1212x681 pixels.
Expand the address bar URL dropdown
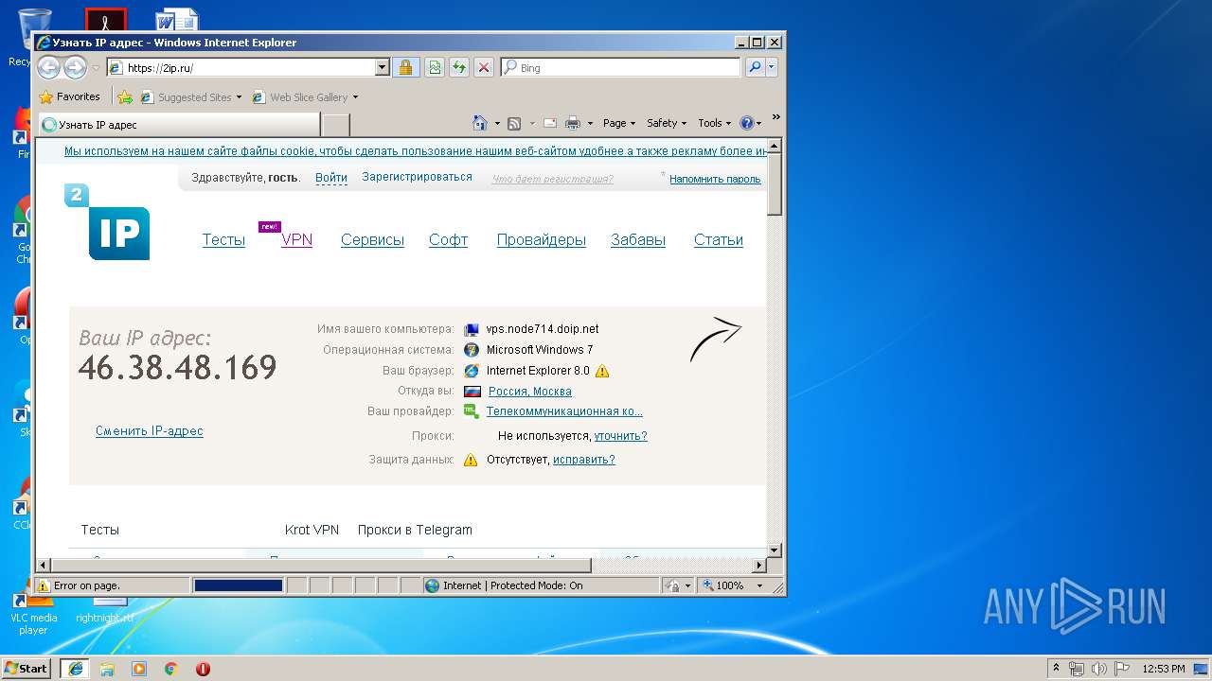point(383,67)
